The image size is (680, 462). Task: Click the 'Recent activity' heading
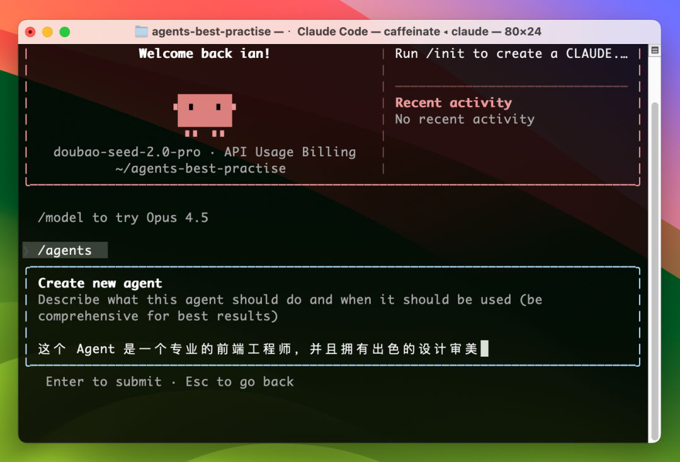click(453, 103)
